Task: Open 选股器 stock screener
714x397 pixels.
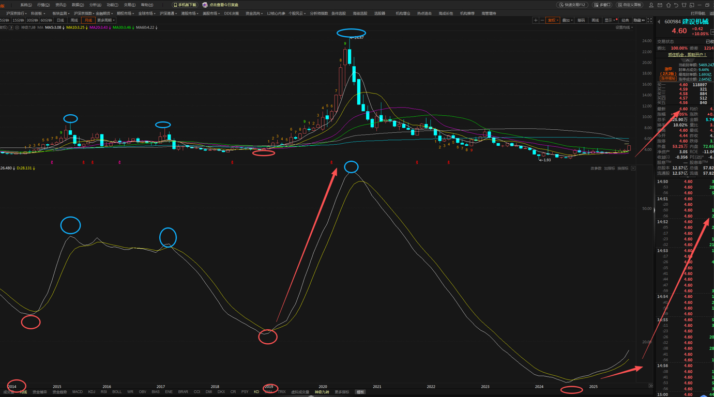Action: coord(379,13)
